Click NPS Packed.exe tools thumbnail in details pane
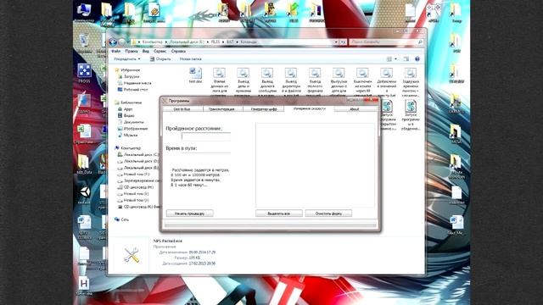Viewport: 543px width, 305px height. pos(132,256)
